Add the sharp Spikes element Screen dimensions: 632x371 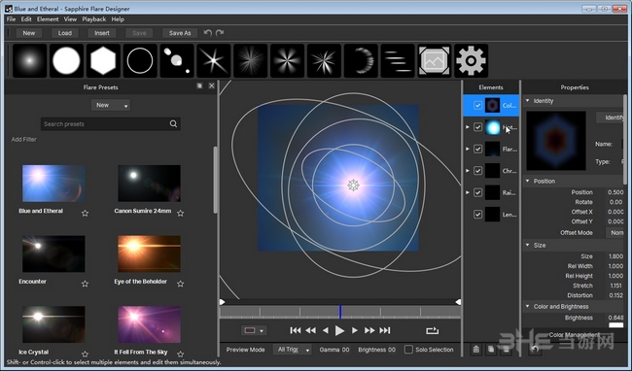[324, 61]
